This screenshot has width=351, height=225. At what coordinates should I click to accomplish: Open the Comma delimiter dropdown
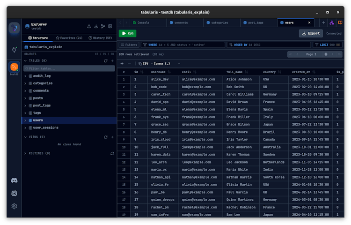pyautogui.click(x=167, y=64)
